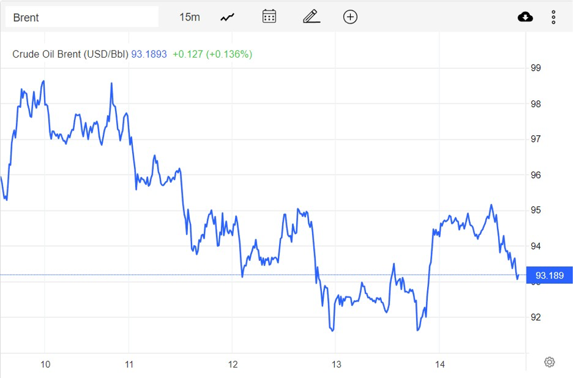The height and width of the screenshot is (378, 574).
Task: Click the 92 price axis label
Action: pyautogui.click(x=536, y=317)
